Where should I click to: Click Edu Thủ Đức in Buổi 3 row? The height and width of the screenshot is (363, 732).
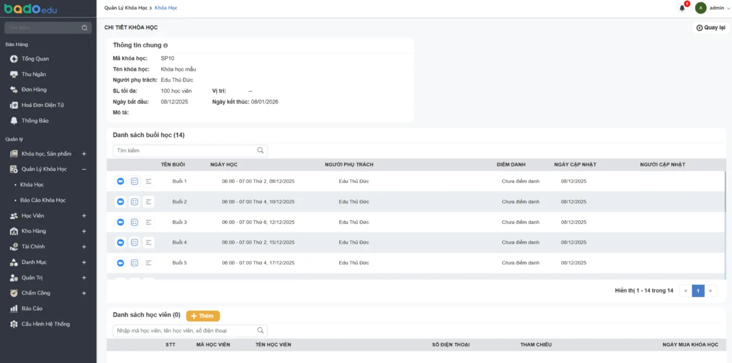[354, 222]
